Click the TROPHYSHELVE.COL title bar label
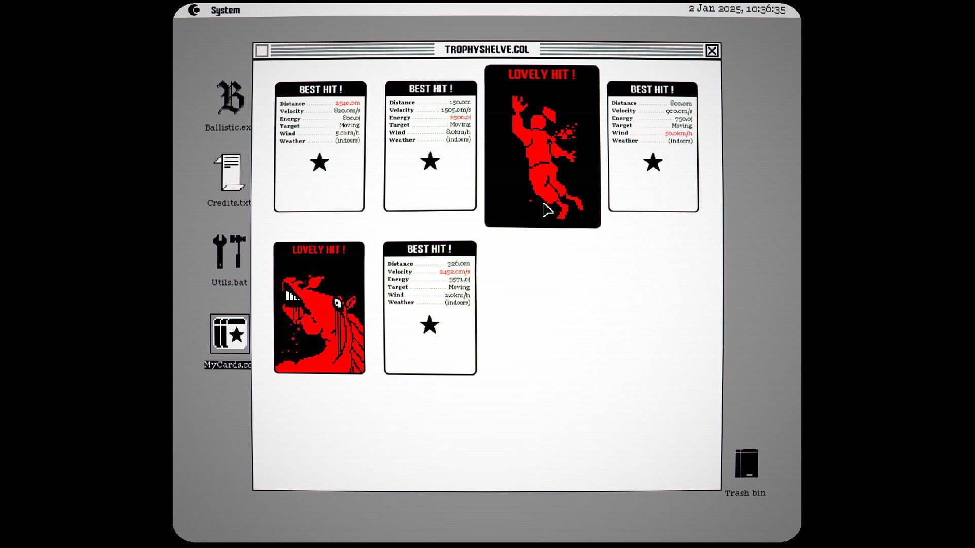Screen dimensions: 975x548 point(487,49)
